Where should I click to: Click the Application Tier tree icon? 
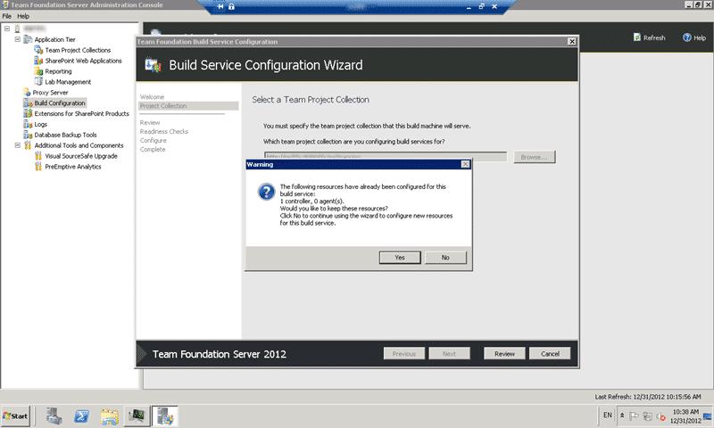click(28, 39)
